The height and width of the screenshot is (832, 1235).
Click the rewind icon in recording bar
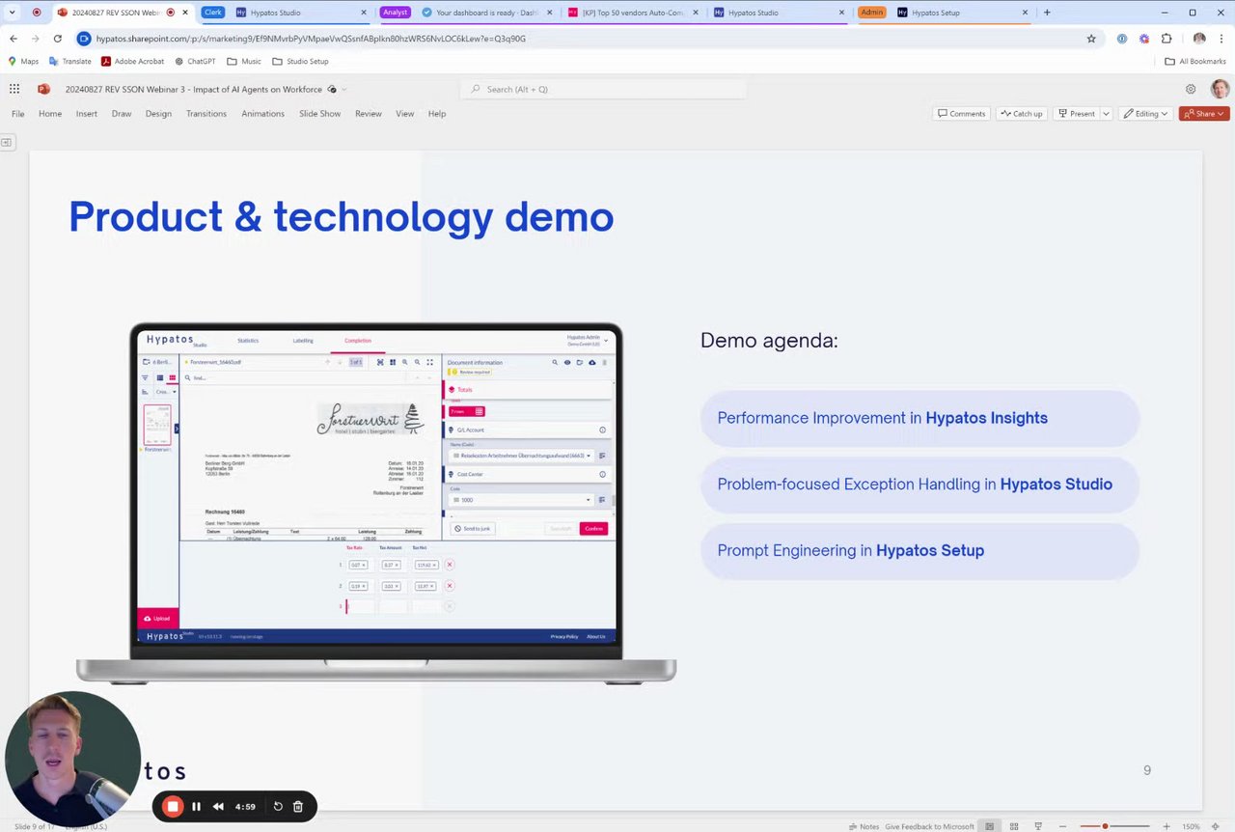218,806
